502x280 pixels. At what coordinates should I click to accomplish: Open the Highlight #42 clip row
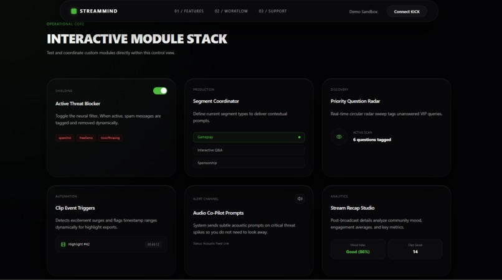pos(111,244)
